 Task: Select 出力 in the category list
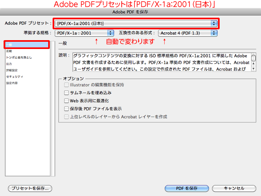(x=27, y=64)
